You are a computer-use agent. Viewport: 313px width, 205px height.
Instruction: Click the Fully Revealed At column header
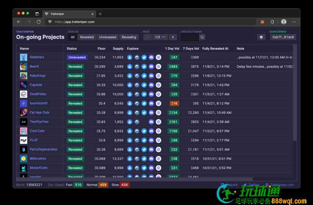[215, 49]
